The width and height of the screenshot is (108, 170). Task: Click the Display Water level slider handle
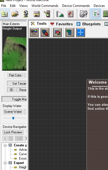tap(13, 118)
